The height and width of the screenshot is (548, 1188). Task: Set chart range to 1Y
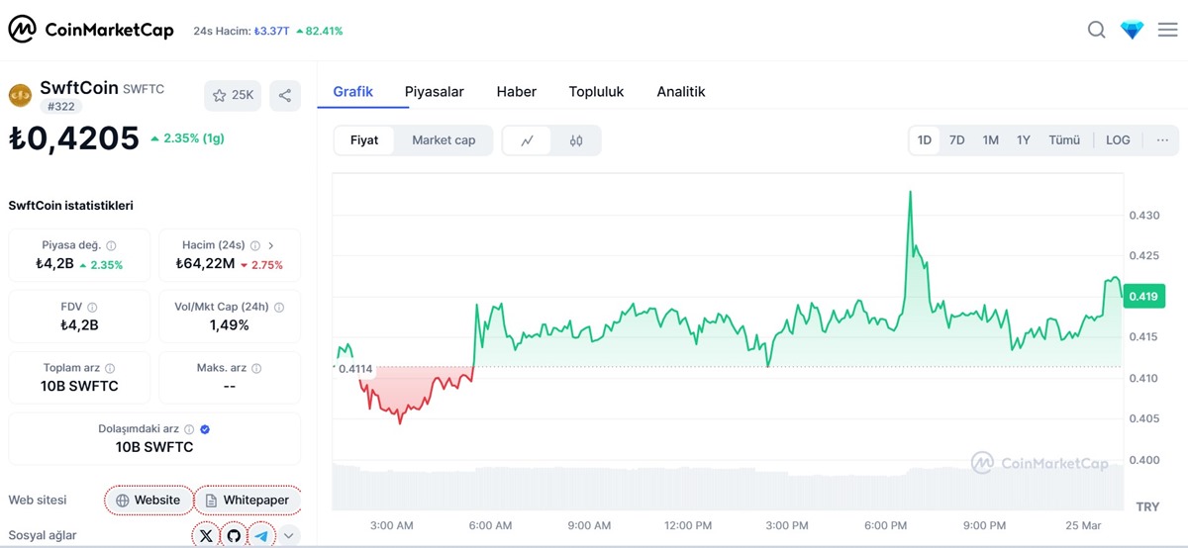coord(1024,140)
